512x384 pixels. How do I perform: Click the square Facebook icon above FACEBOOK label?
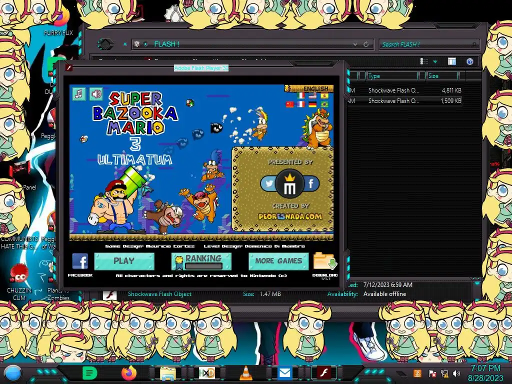tap(80, 262)
